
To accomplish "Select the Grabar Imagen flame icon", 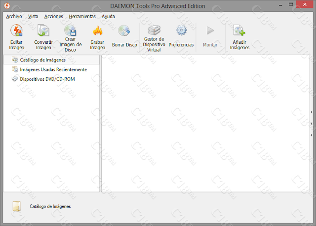I will coord(98,32).
